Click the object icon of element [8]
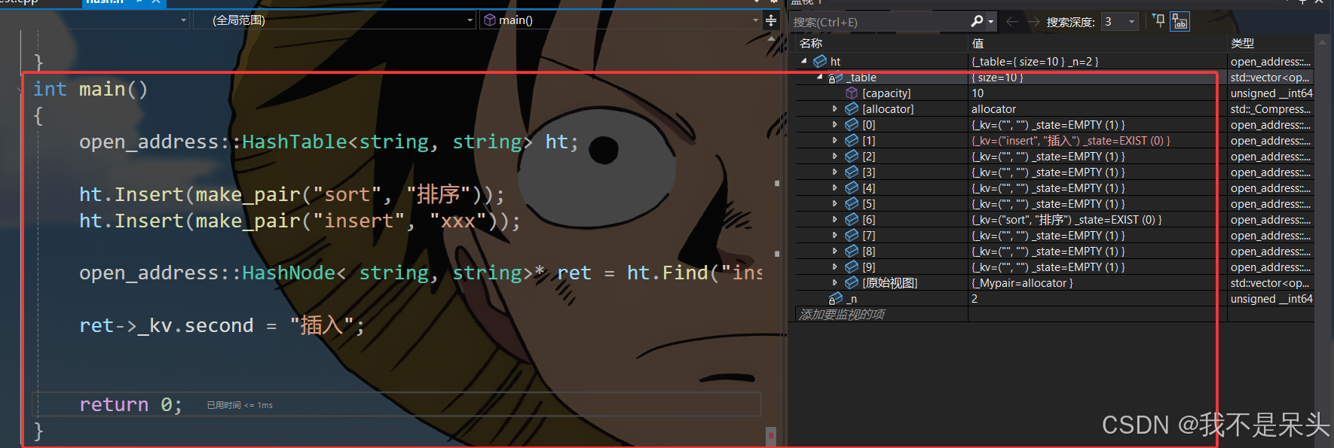This screenshot has height=448, width=1334. [852, 251]
